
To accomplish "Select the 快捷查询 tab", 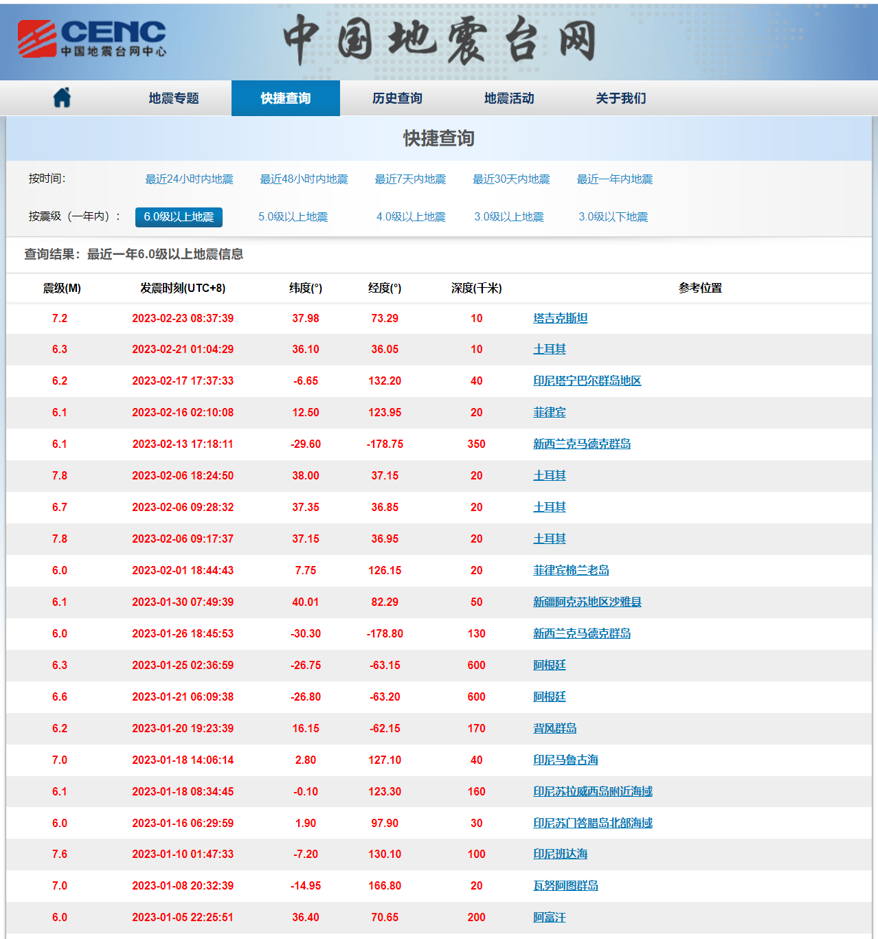I will click(286, 98).
